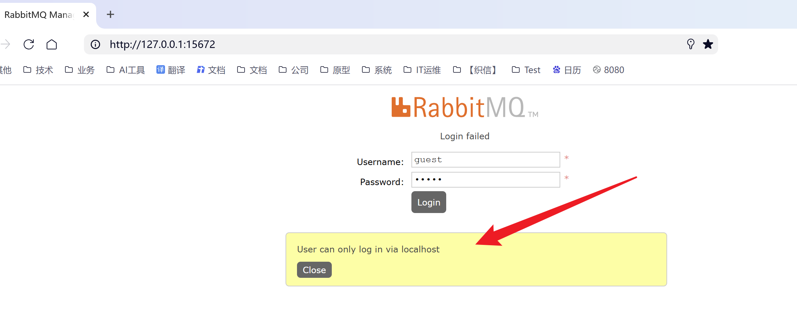Screen dimensions: 797x324
Task: Open the 翻译 bookmark
Action: point(171,70)
